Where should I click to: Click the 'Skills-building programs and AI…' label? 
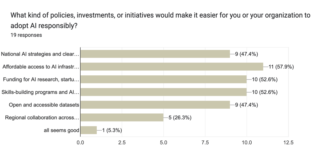point(40,92)
